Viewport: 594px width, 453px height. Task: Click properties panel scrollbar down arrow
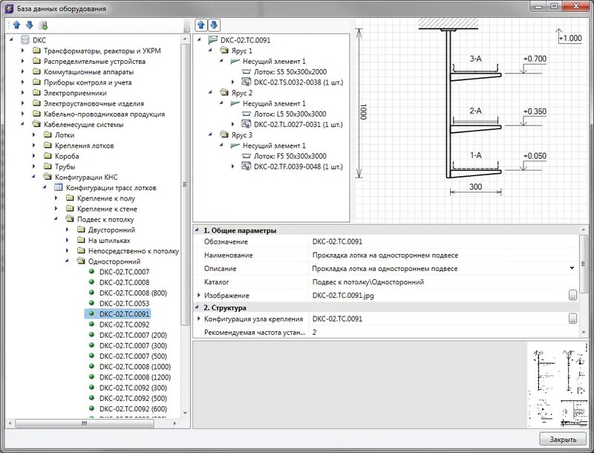584,332
